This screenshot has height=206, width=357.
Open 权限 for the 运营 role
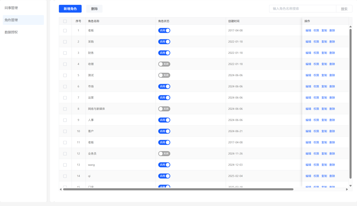[316, 98]
